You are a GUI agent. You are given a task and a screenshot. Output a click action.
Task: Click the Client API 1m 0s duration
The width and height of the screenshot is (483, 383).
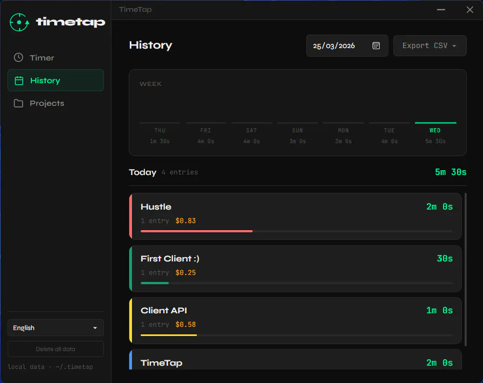439,311
